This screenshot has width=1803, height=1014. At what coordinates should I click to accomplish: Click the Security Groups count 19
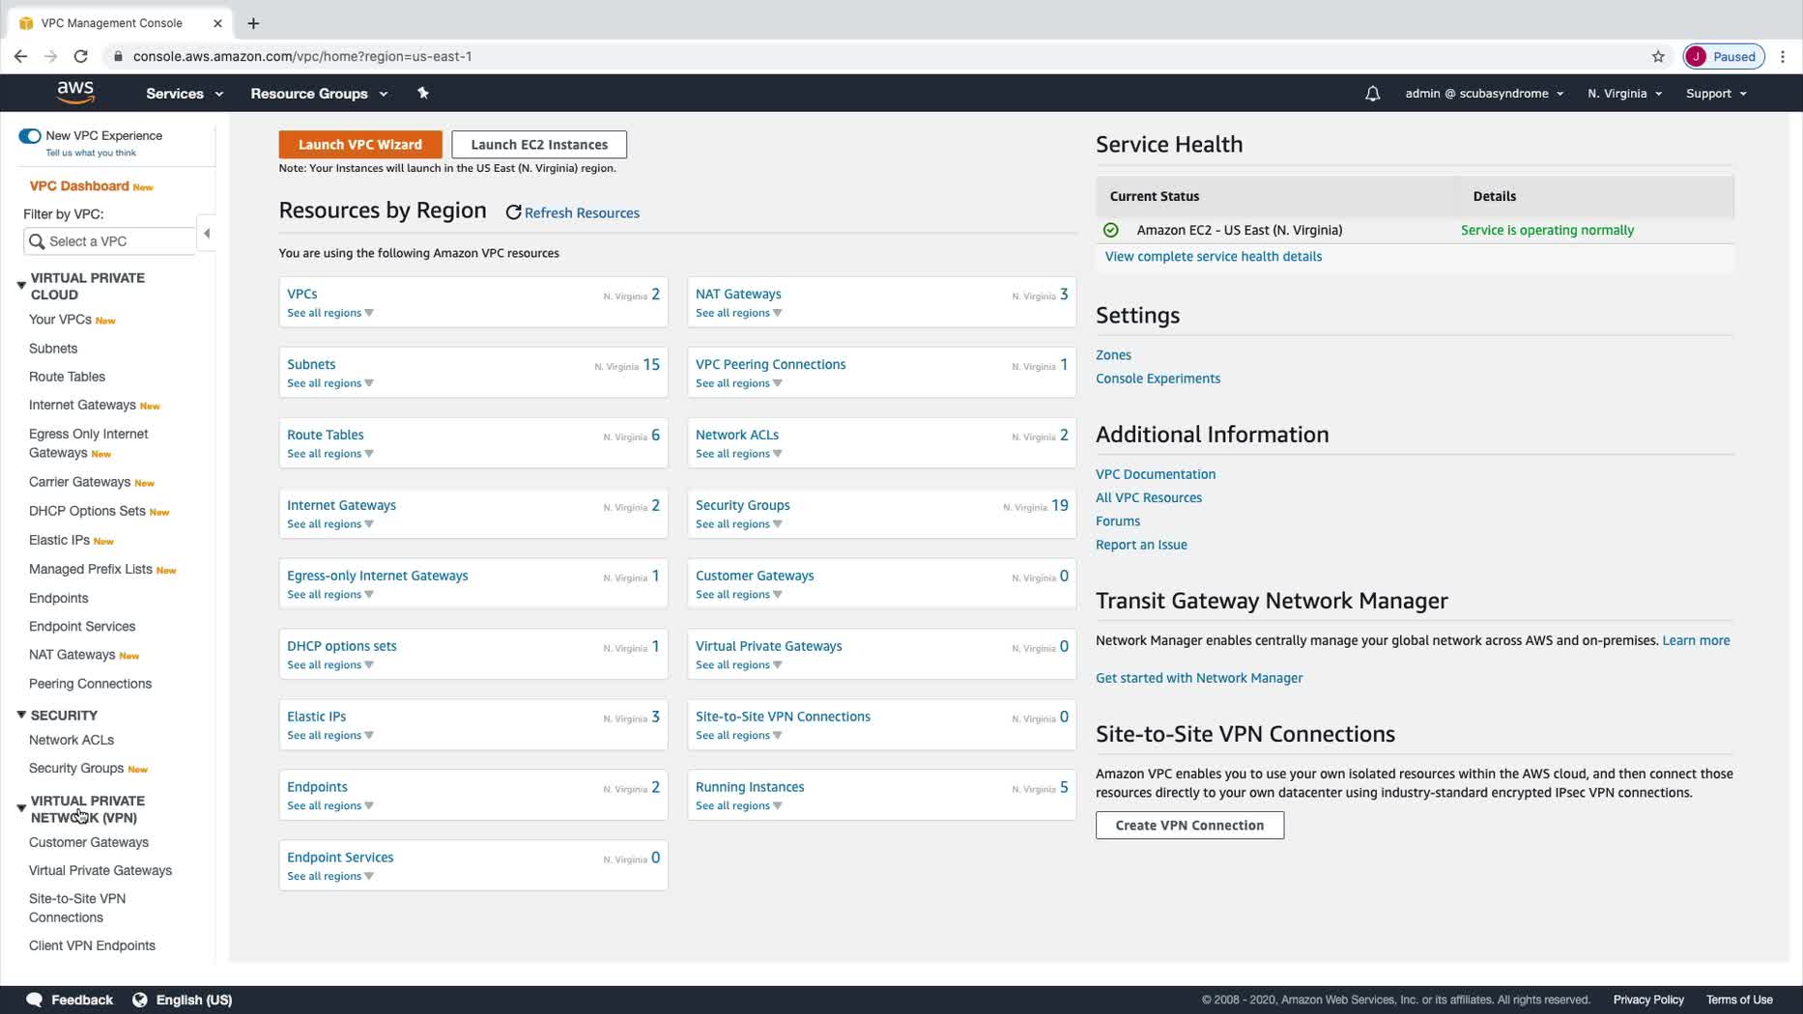[x=1059, y=505]
